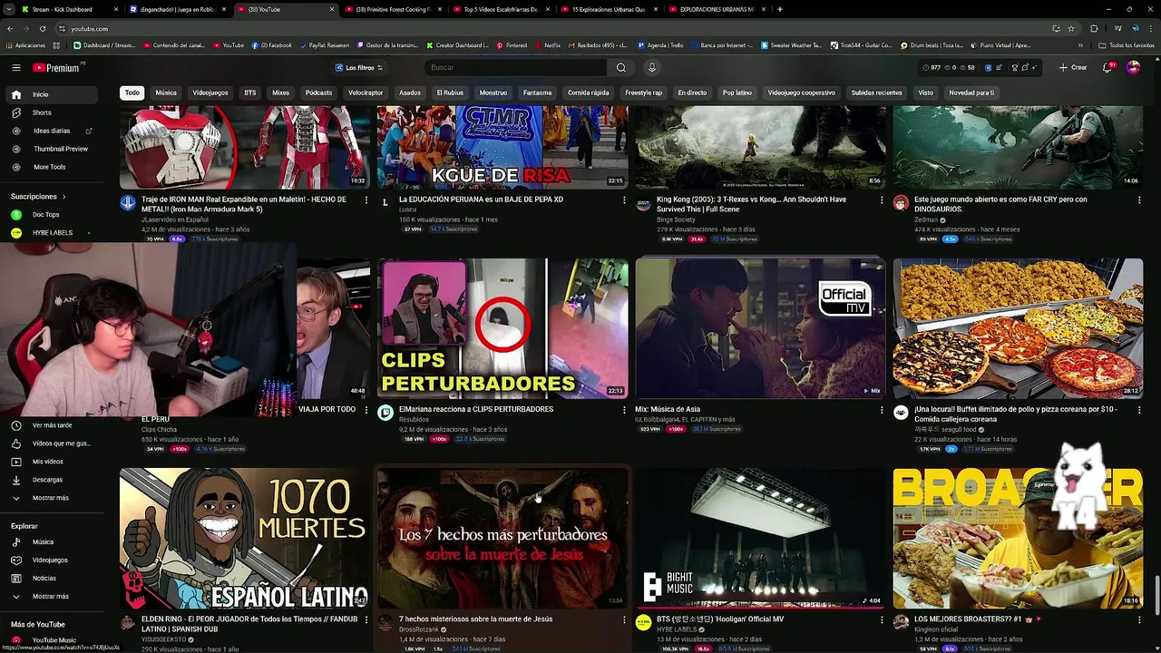Bookmark this page with the star icon
This screenshot has height=653, width=1161.
pyautogui.click(x=1072, y=28)
